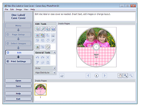Select the disc label thumbnail in Inside Pages
This screenshot has height=108, width=145.
pyautogui.click(x=41, y=89)
